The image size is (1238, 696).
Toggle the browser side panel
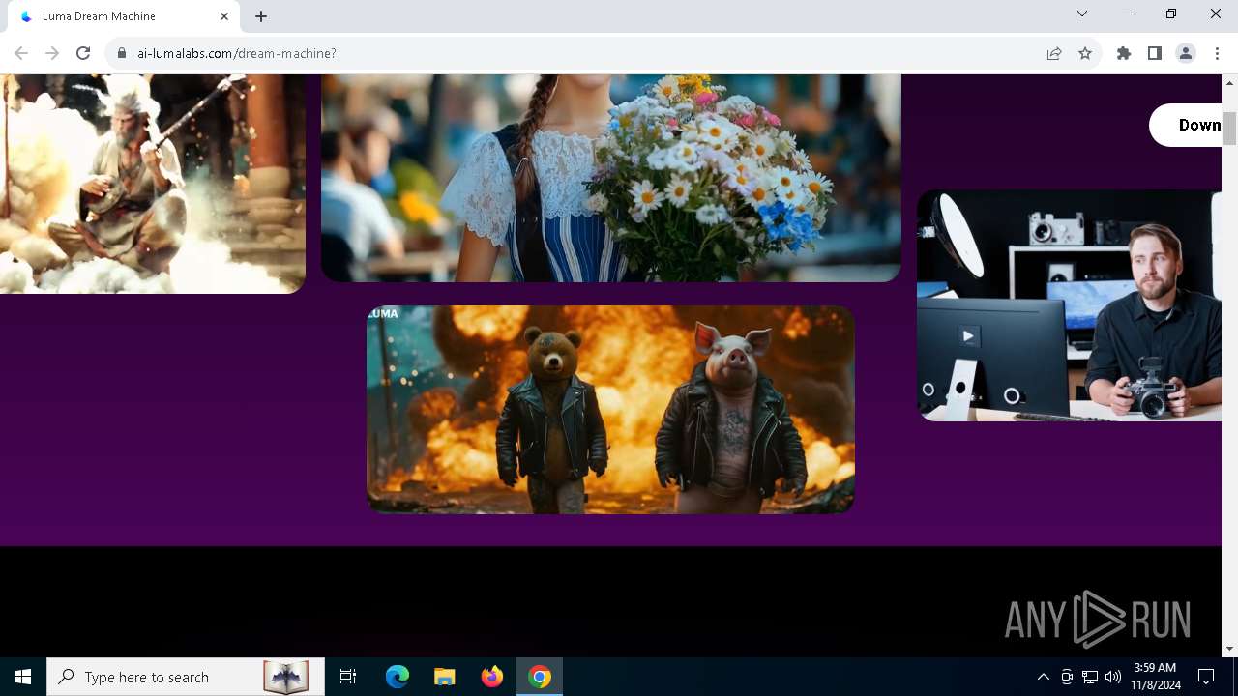[1155, 53]
